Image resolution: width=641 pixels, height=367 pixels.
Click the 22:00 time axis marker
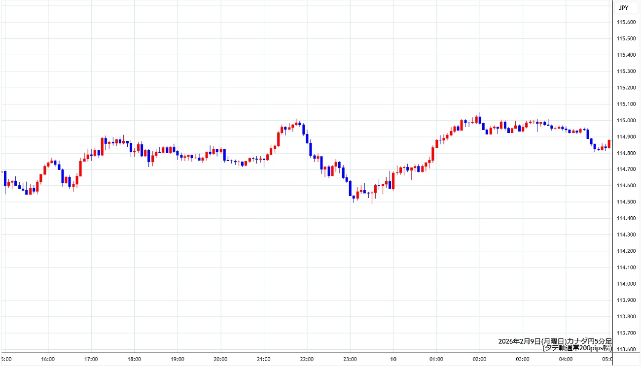[x=307, y=359]
